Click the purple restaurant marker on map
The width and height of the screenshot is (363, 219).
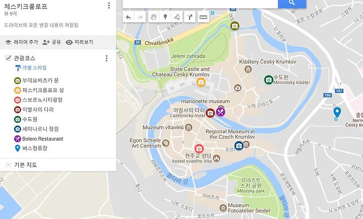pos(221,112)
